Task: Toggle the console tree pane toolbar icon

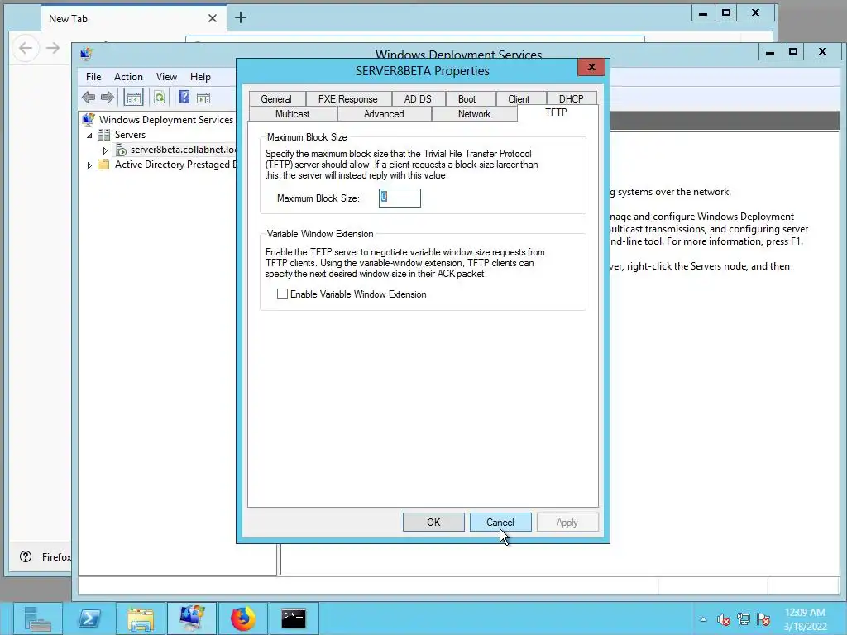Action: 133,98
